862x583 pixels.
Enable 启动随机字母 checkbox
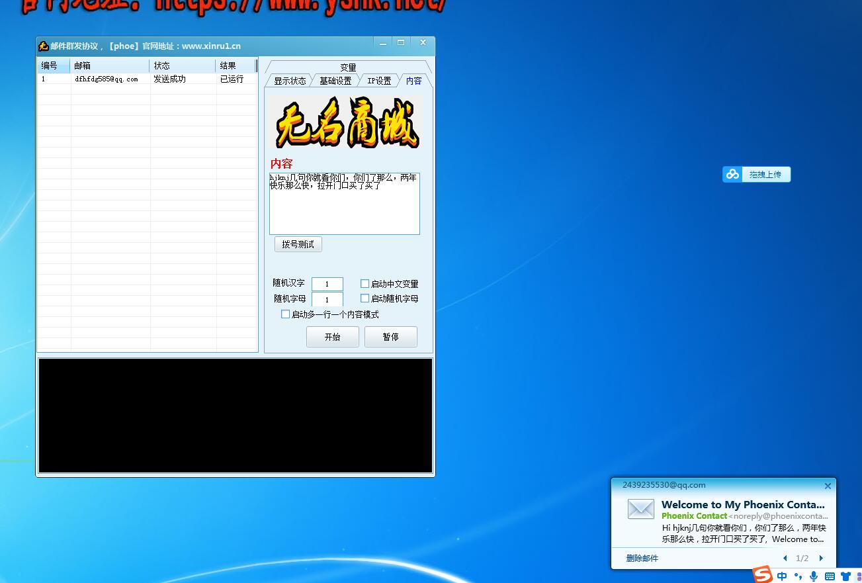click(x=365, y=298)
